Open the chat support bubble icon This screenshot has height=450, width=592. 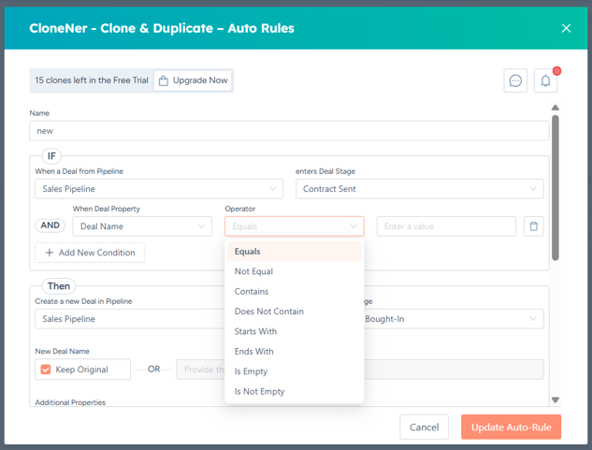tap(515, 80)
